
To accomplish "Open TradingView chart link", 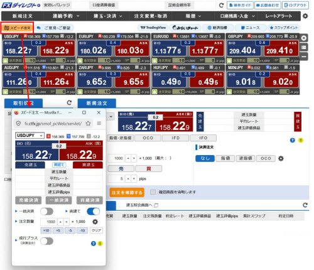I will click(153, 28).
